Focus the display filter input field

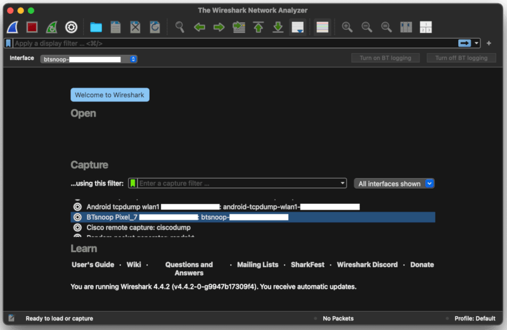coord(235,43)
